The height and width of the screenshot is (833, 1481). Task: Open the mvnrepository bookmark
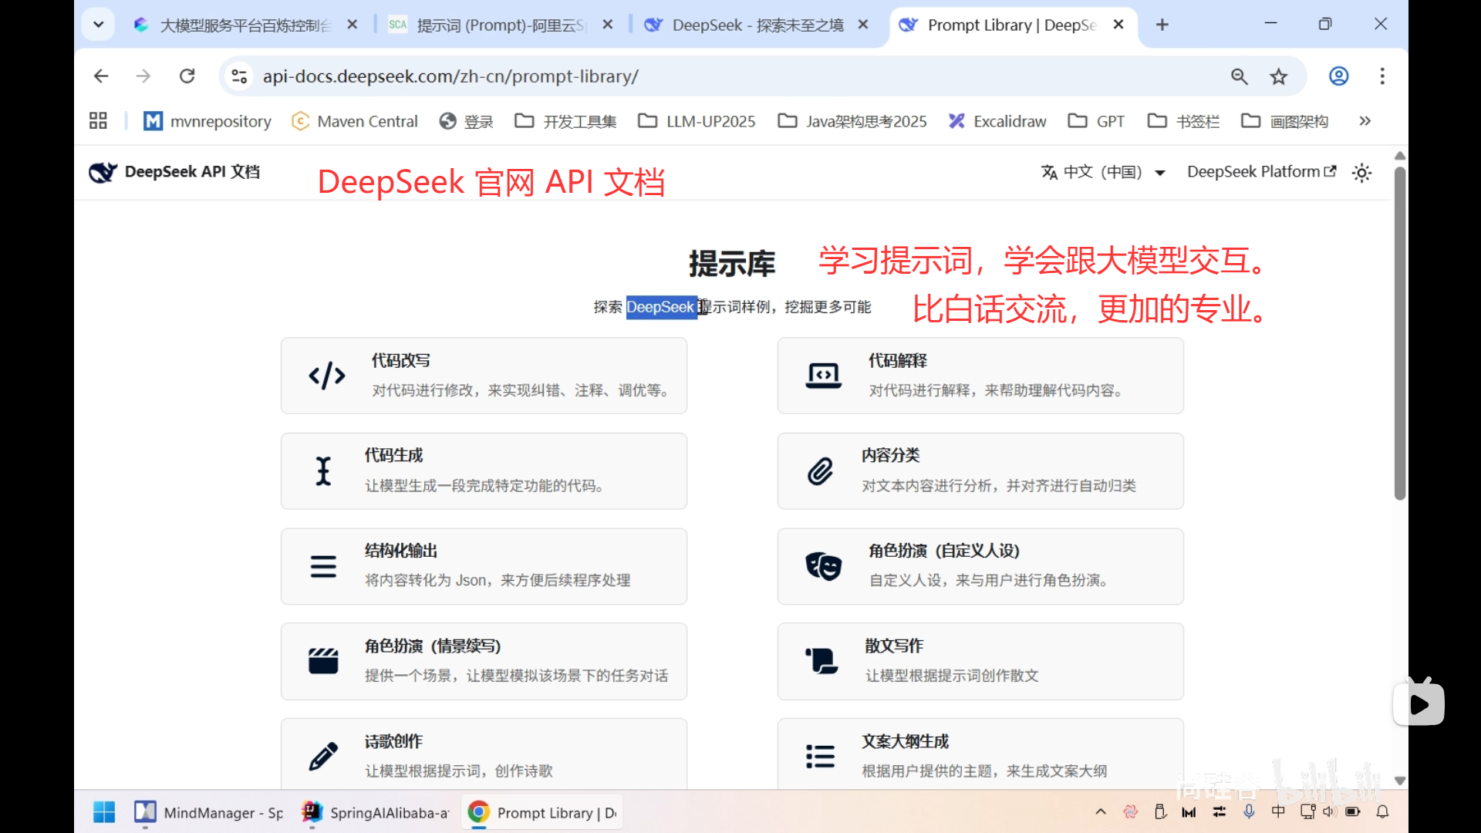(x=207, y=121)
